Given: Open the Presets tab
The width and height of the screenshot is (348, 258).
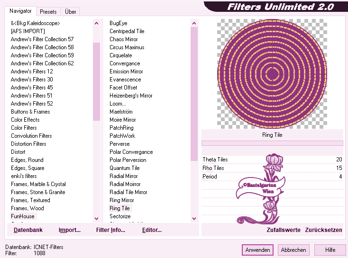Looking at the screenshot, I should (x=48, y=12).
